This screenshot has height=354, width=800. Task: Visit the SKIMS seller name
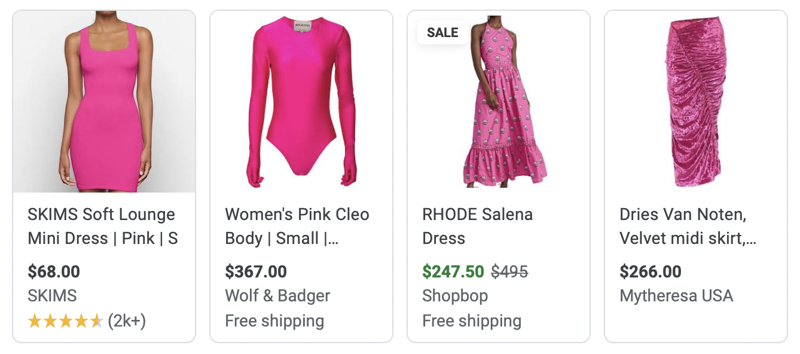point(52,296)
